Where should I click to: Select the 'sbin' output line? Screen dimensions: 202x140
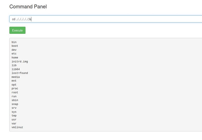(x=15, y=100)
